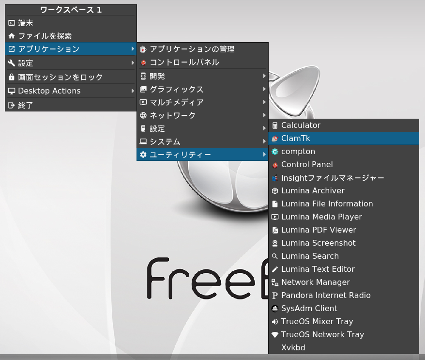
Task: Open Insightファイルマネージャー entry
Action: 344,178
